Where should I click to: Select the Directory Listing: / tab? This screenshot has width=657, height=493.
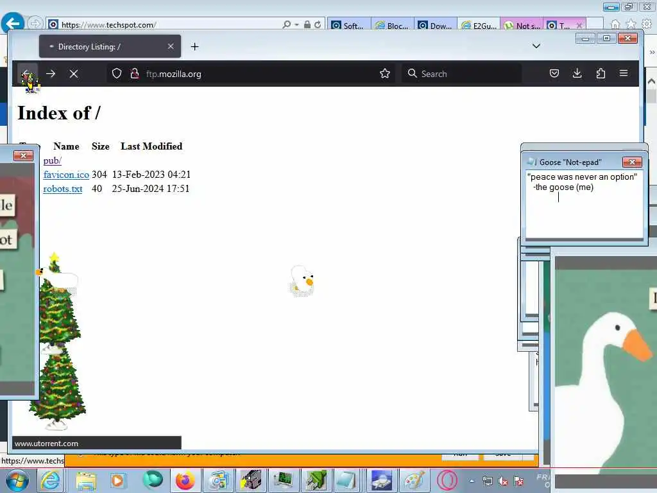click(x=110, y=46)
